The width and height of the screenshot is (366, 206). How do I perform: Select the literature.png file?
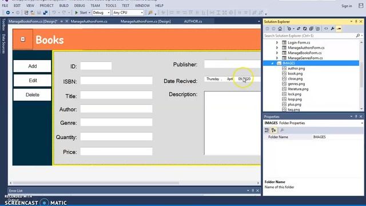coord(298,89)
